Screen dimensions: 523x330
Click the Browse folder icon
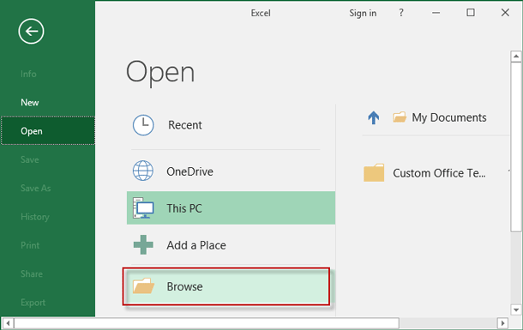[x=143, y=286]
